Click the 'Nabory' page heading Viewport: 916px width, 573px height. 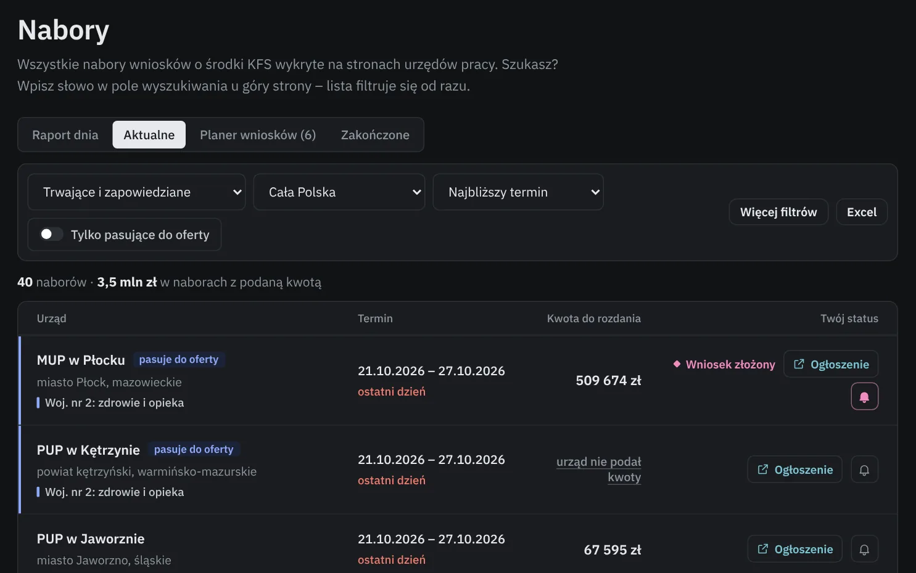64,30
